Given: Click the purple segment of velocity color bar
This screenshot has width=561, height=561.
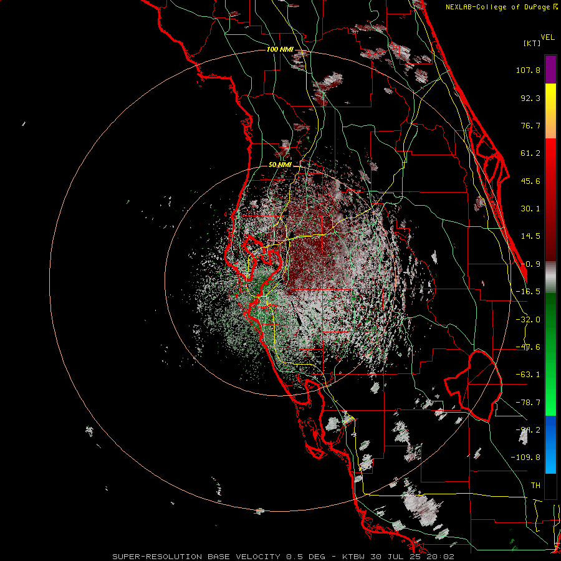Looking at the screenshot, I should [550, 69].
